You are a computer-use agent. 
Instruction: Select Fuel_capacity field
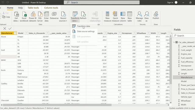pyautogui.click(x=186, y=58)
